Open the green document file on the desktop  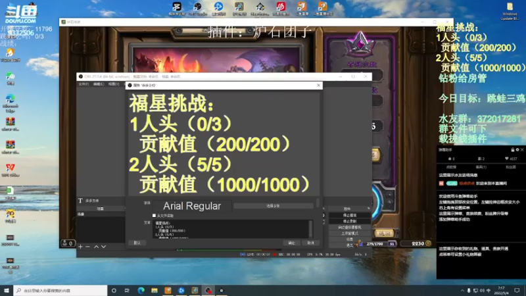pyautogui.click(x=10, y=190)
